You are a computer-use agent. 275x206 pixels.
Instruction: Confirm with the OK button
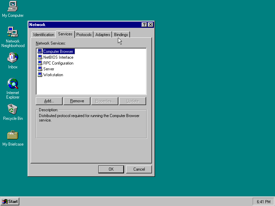[x=111, y=169]
